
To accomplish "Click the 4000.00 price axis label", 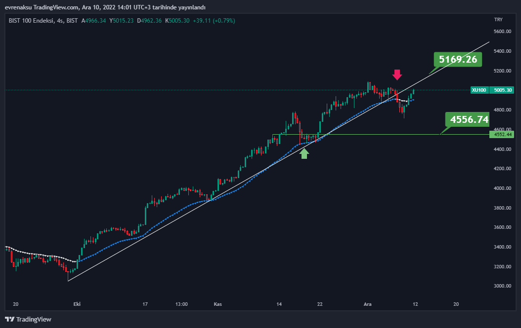I will (502, 188).
